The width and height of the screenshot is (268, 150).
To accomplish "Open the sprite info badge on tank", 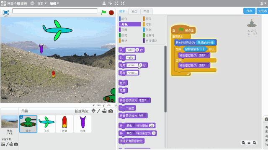I will [x=21, y=117].
